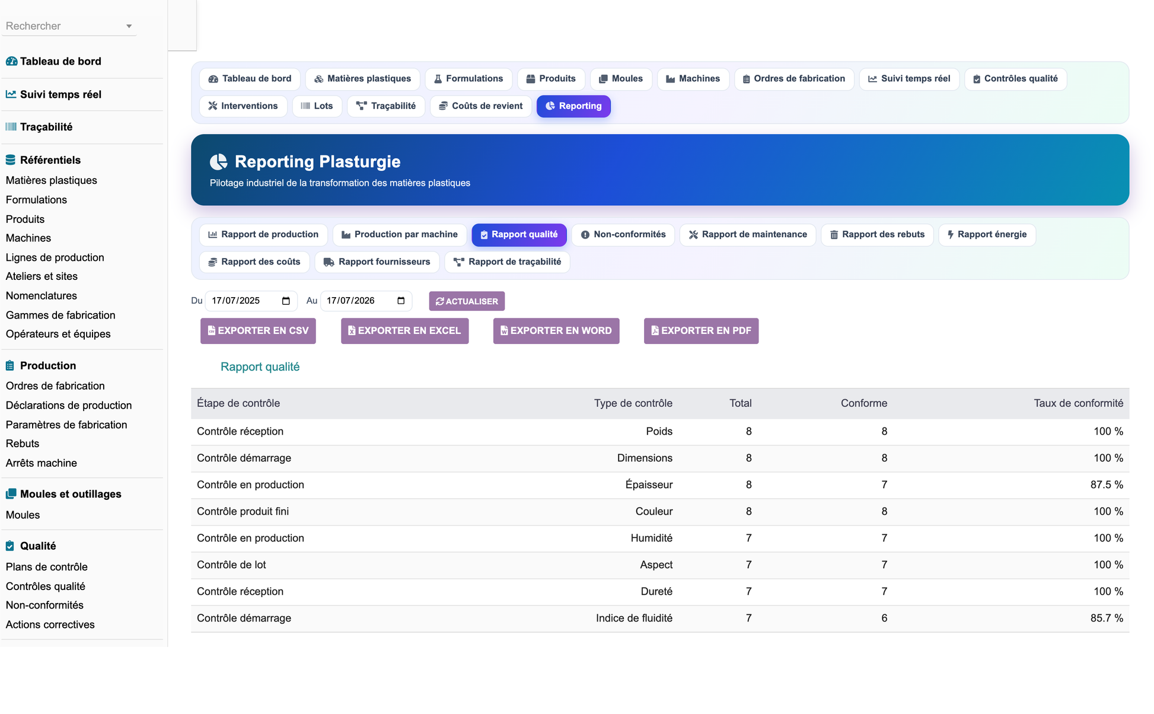1154x714 pixels.
Task: Open the Suivi temps réel top tab
Action: 909,79
